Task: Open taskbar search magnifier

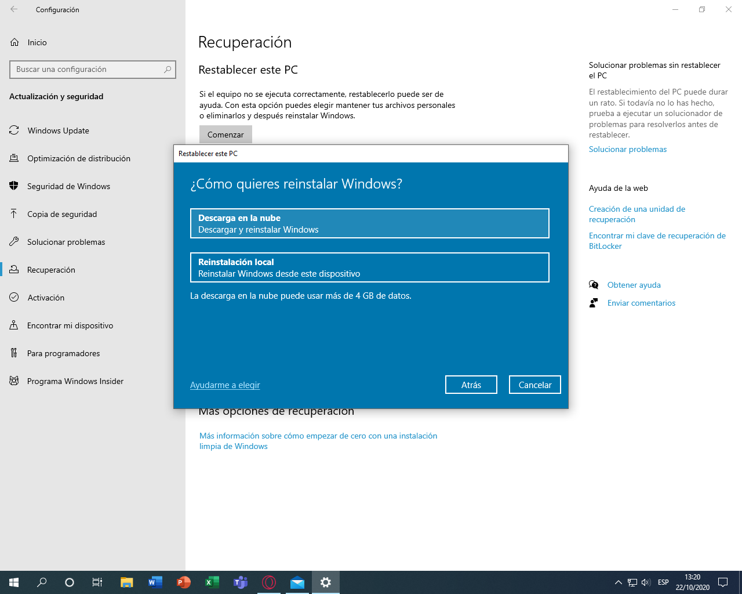Action: coord(42,582)
